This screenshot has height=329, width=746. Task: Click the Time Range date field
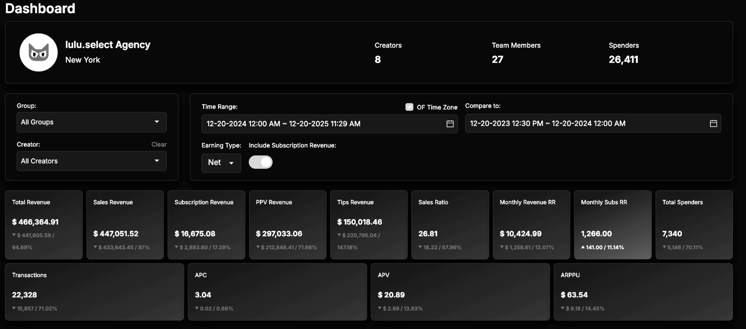[323, 124]
